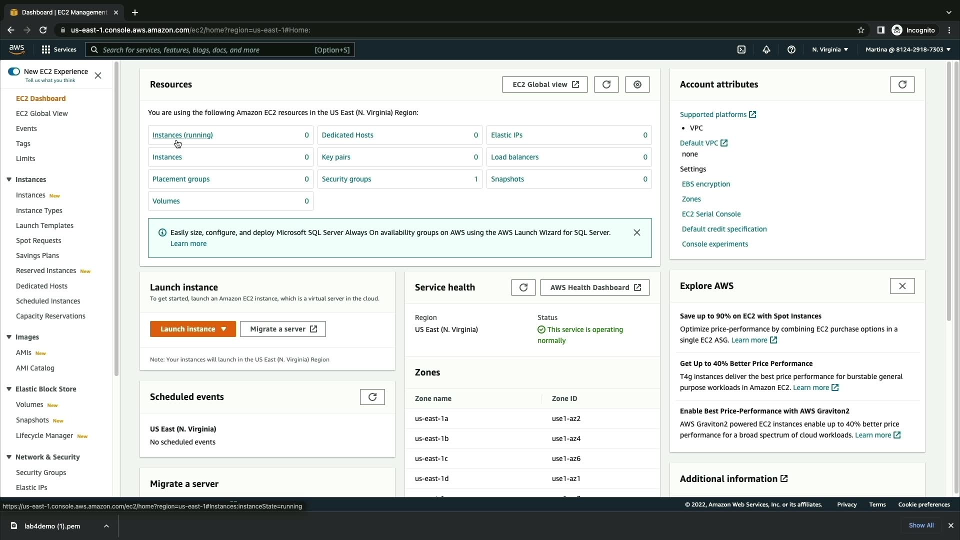
Task: Refresh the Account attributes panel
Action: (x=902, y=84)
